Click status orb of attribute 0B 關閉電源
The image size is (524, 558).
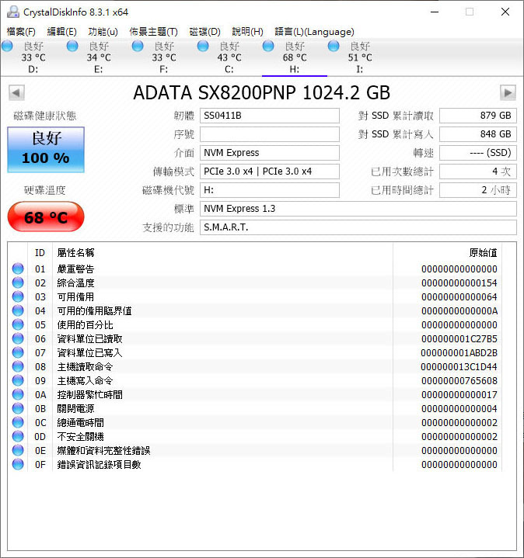tap(18, 408)
